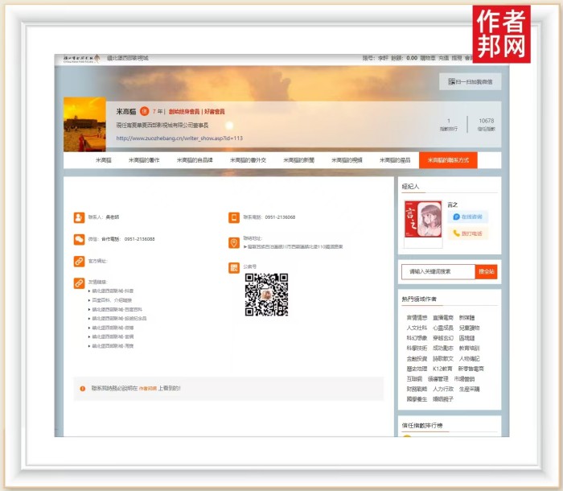Click the address location pin icon

[x=234, y=242]
